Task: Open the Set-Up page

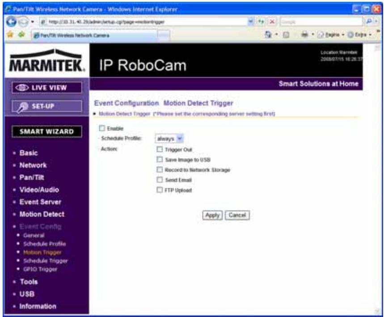Action: tap(47, 106)
